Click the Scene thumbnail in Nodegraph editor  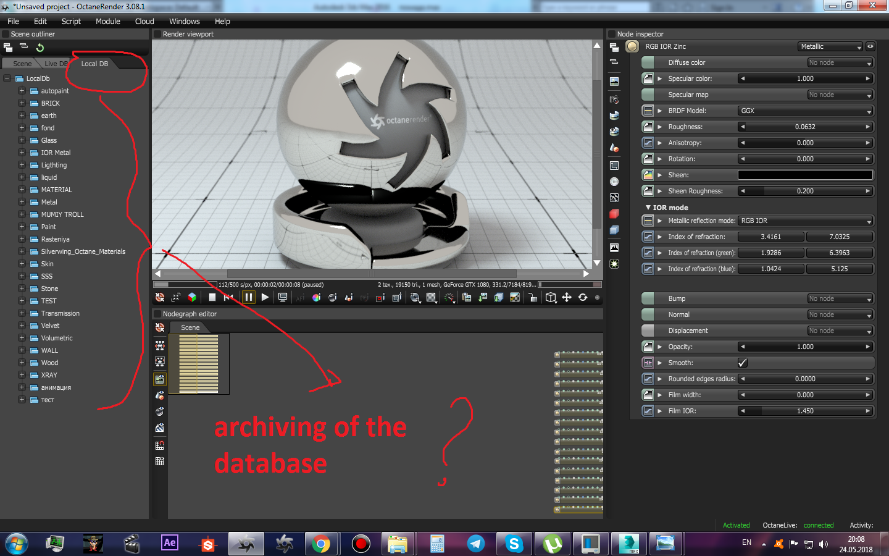[199, 364]
